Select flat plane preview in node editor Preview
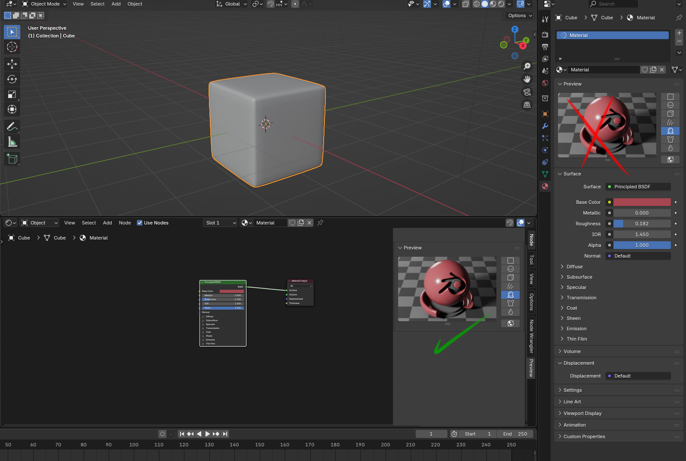This screenshot has width=686, height=461. pos(511,261)
